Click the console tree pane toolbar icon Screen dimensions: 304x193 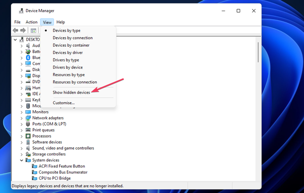(33, 30)
